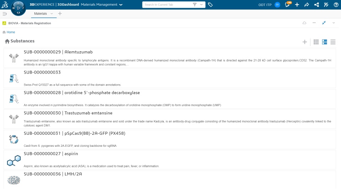Viewport: 341px width, 191px height.
Task: Click the LMH/2A cell cluster icon
Action: coord(14,180)
